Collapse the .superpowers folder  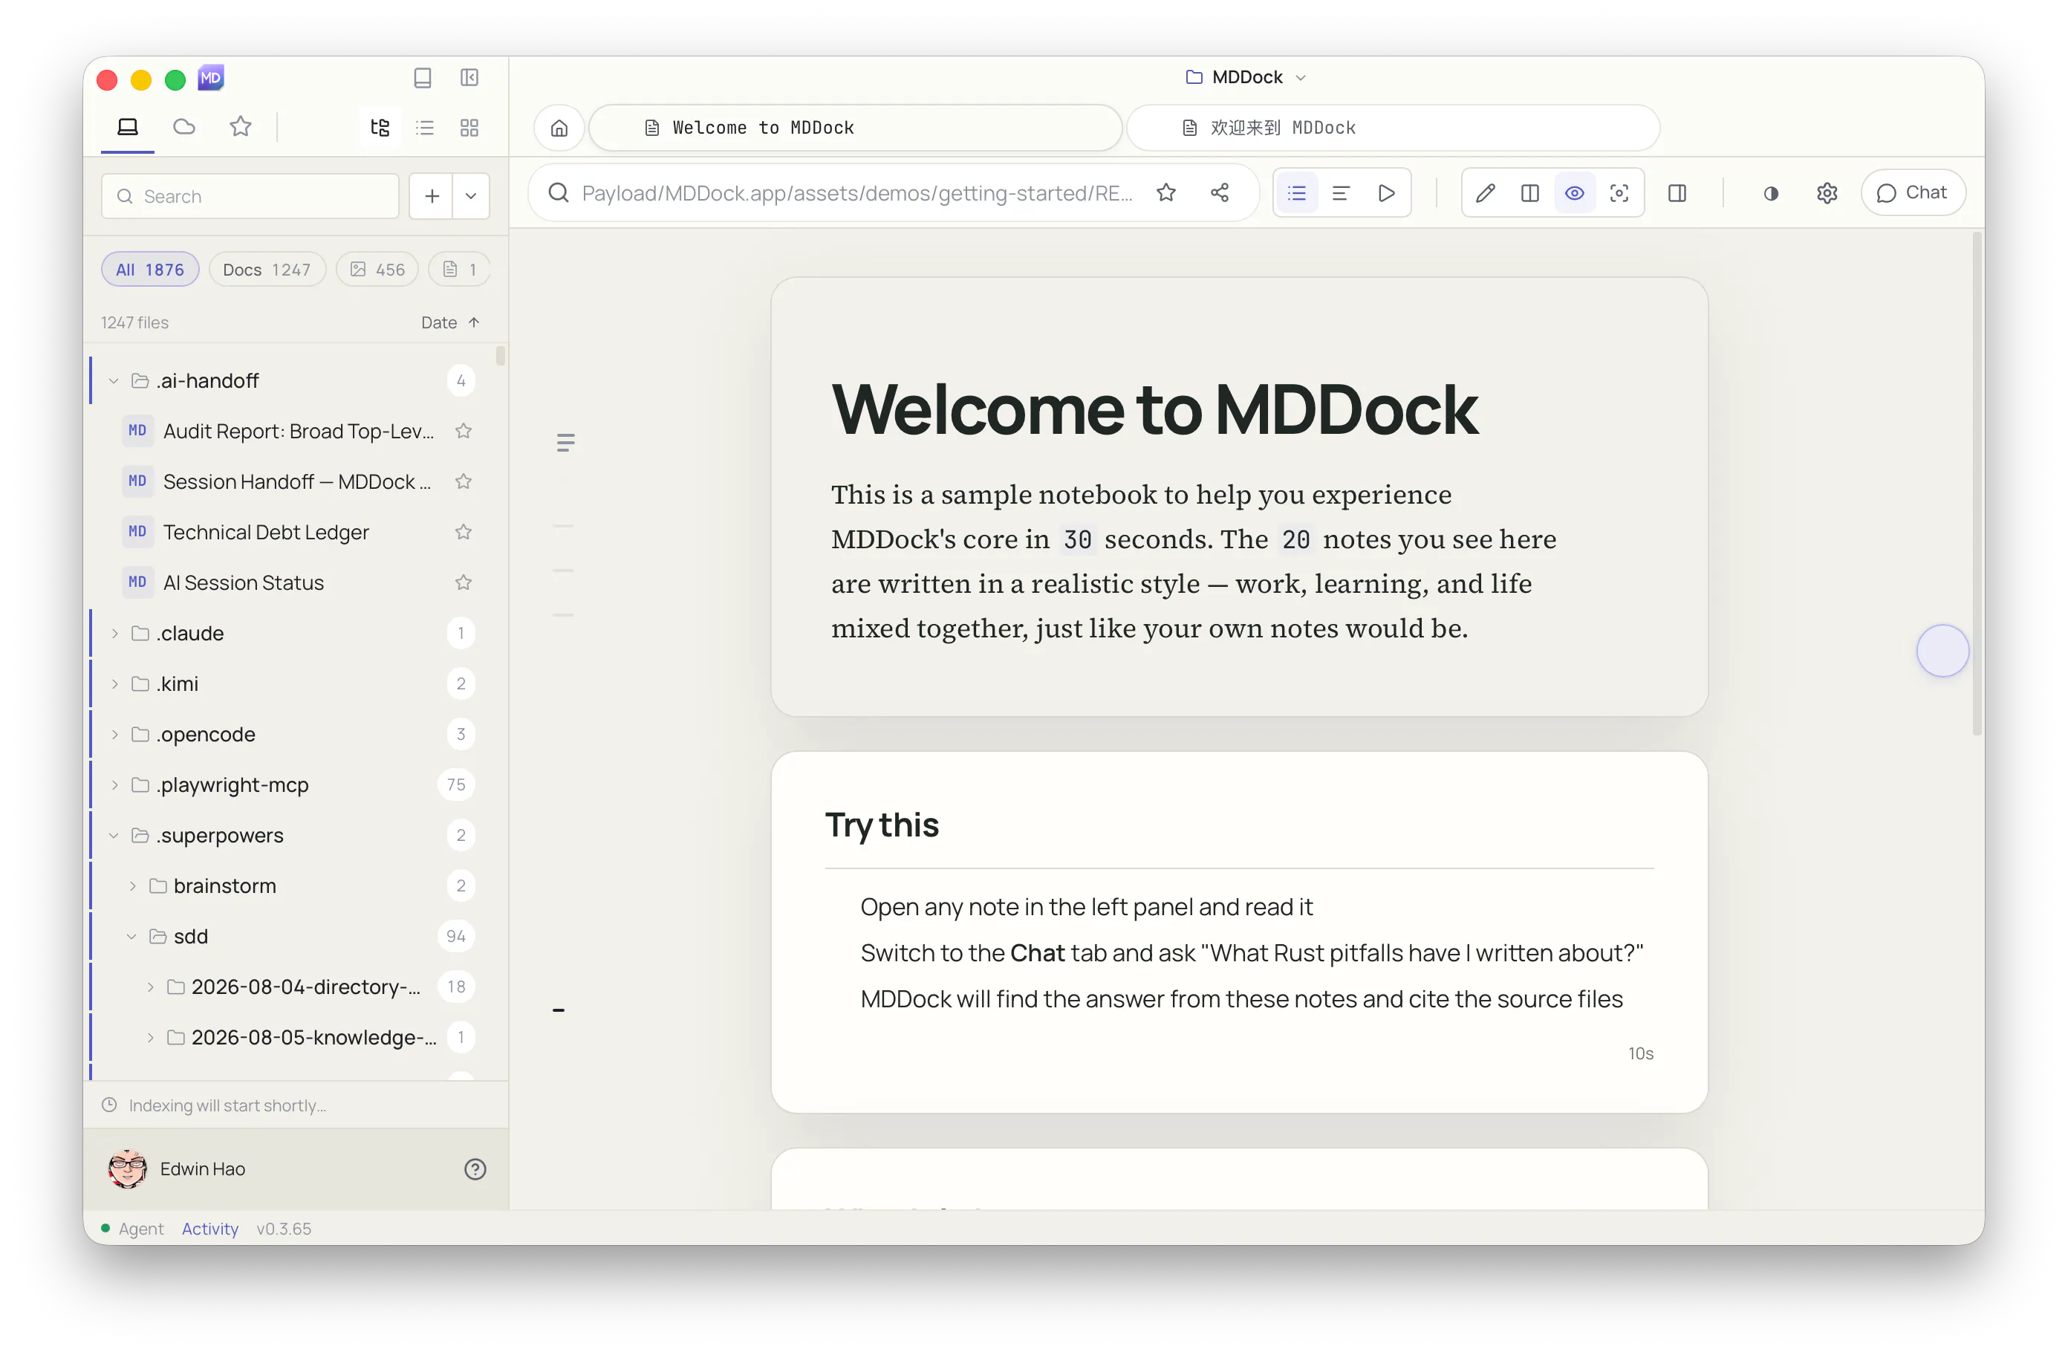[x=114, y=835]
